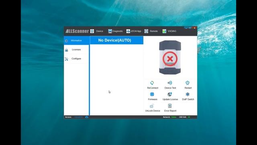Close the ALLScanner window
The image size is (257, 145).
[194, 28]
